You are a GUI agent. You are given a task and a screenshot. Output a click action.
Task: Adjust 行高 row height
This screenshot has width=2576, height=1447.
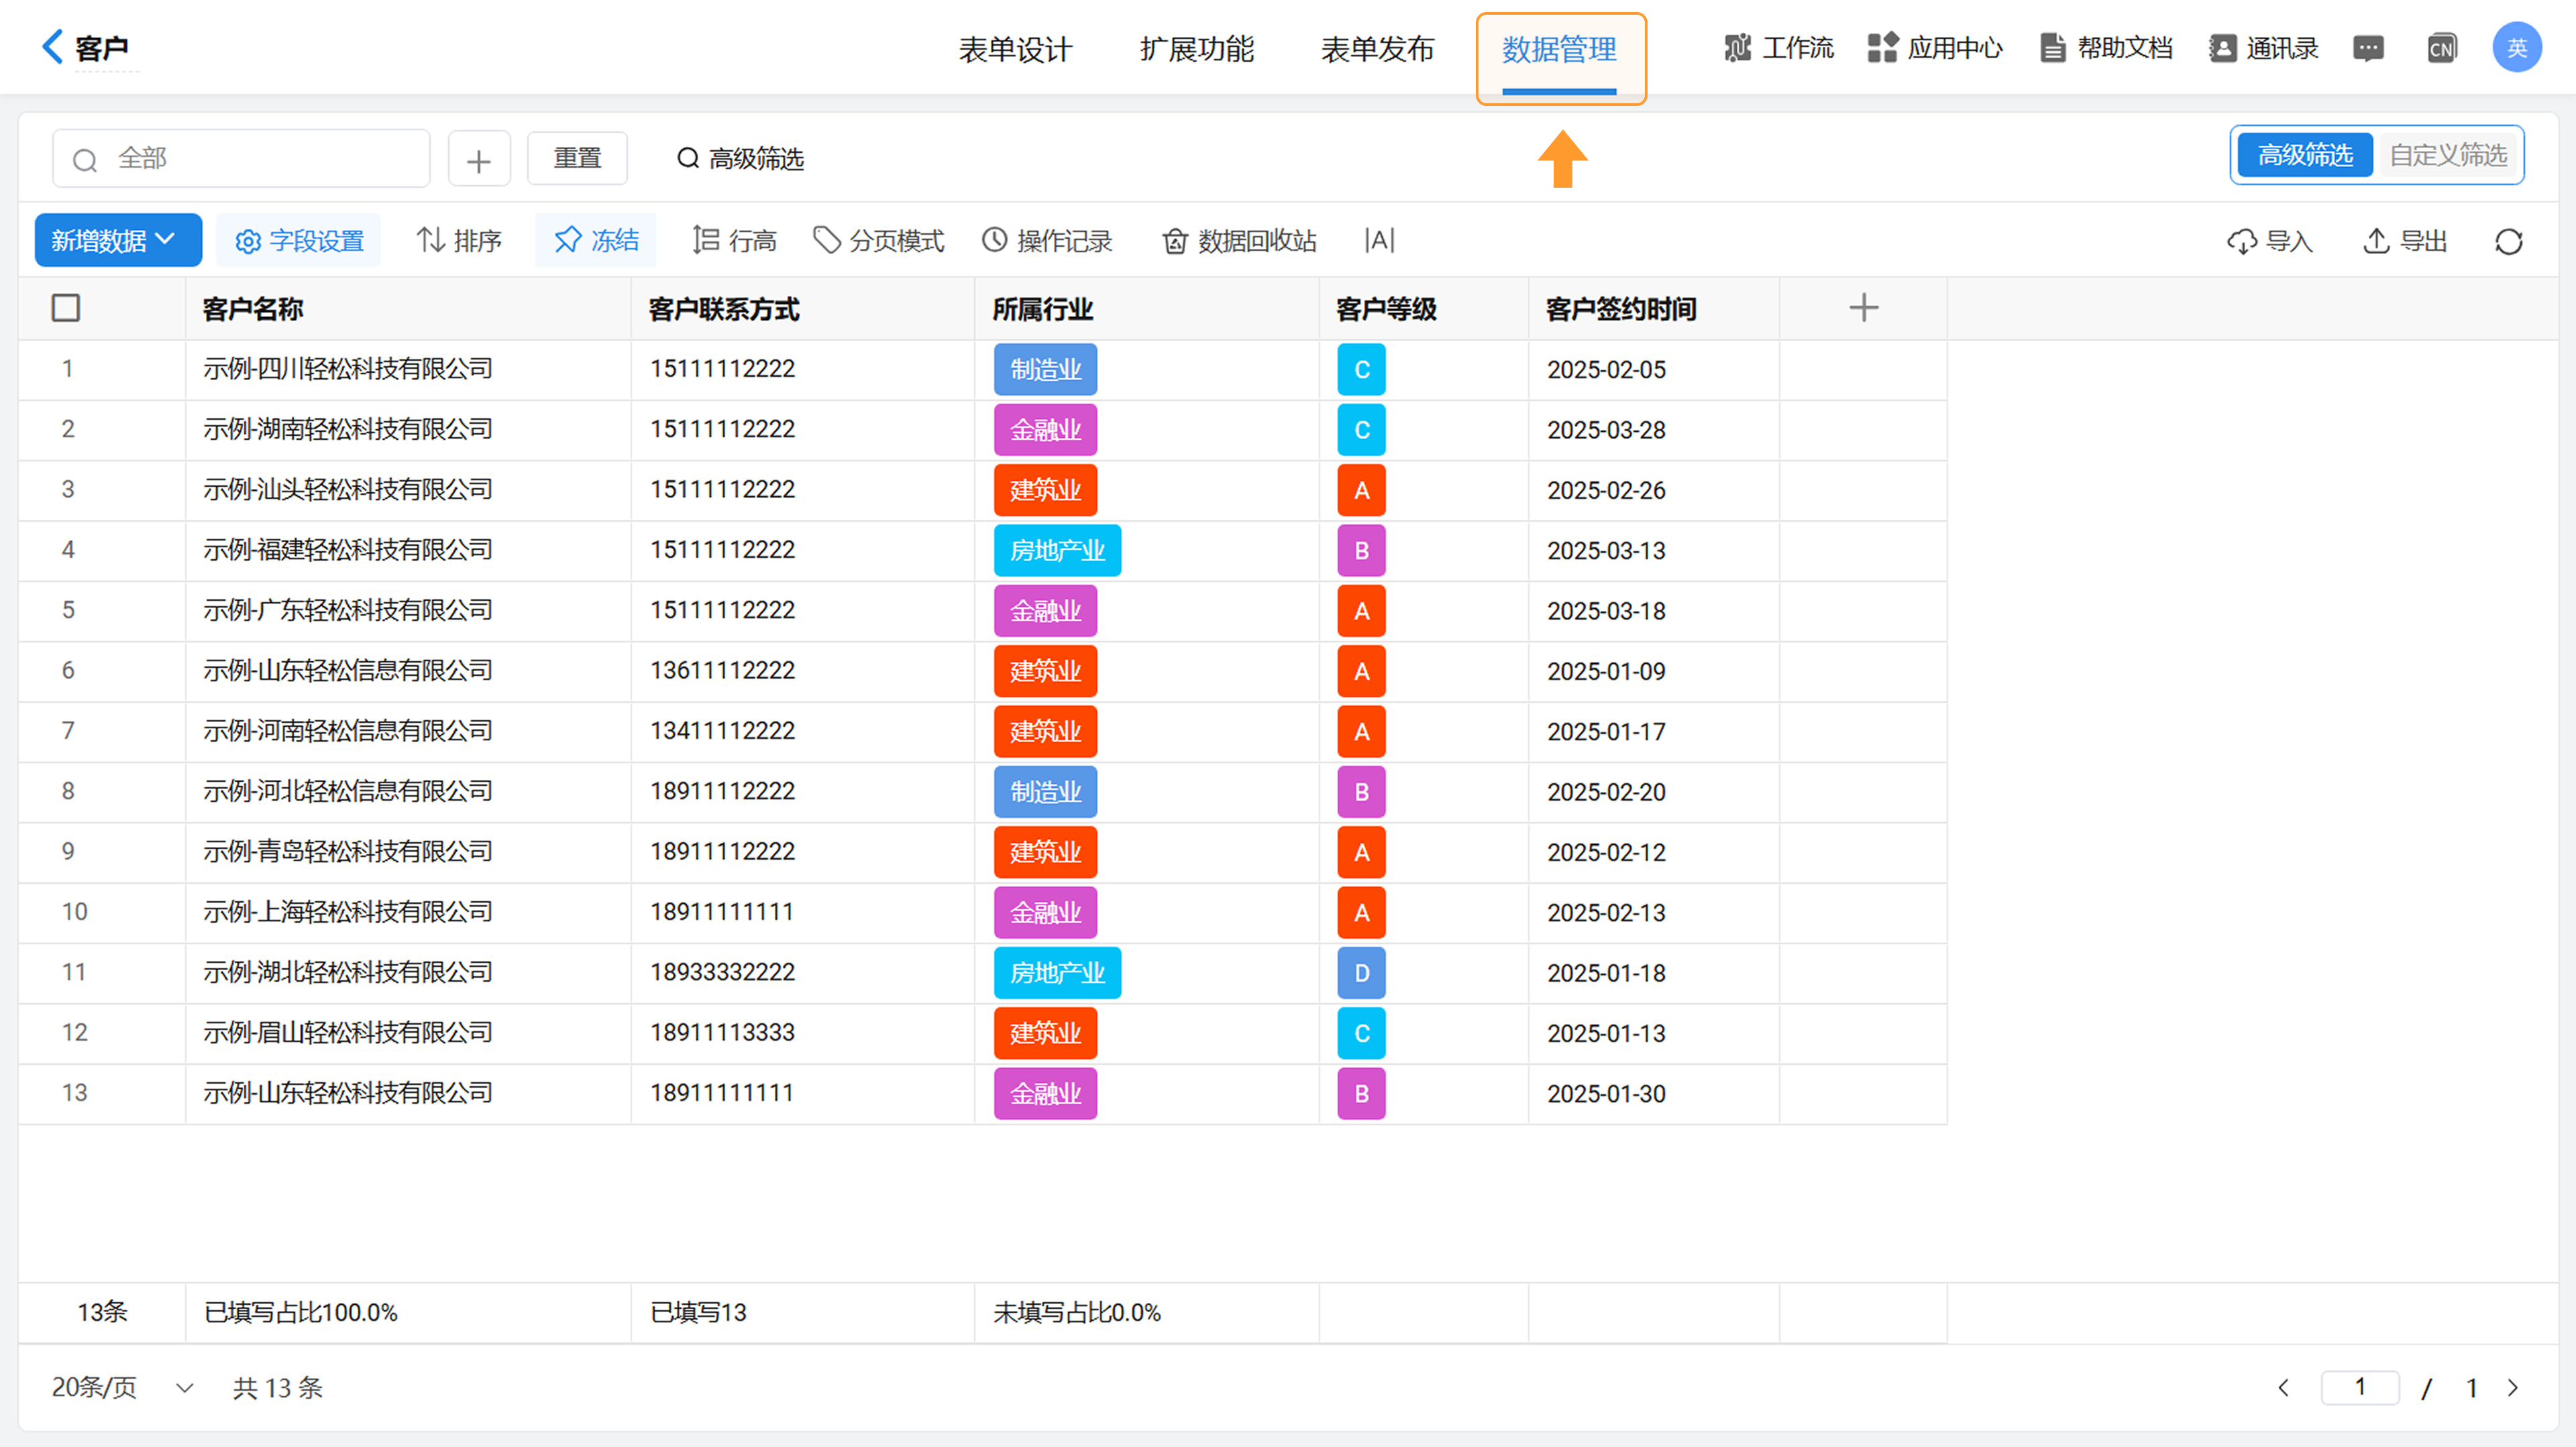[x=734, y=241]
